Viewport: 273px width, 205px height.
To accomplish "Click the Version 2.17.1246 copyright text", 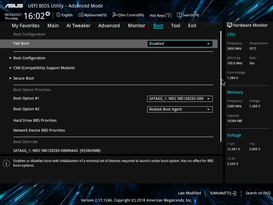I will (x=136, y=200).
